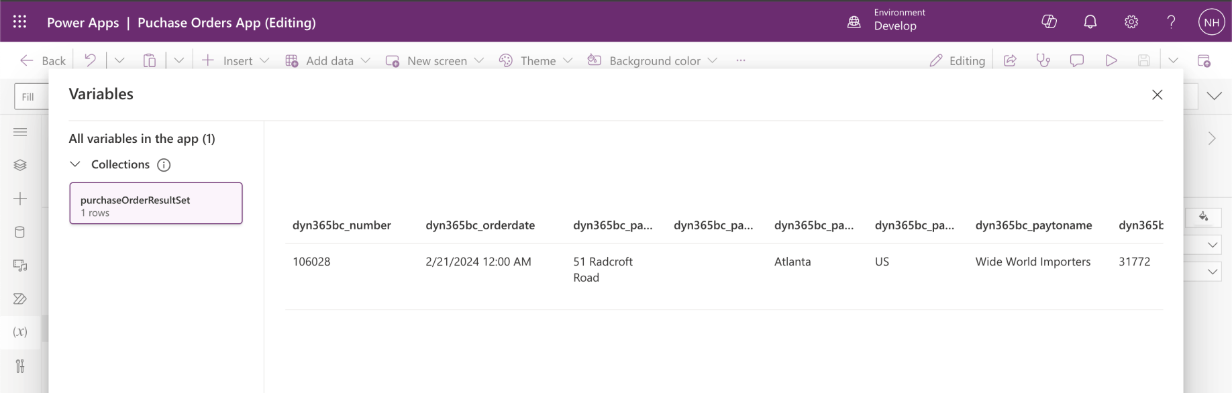1232x393 pixels.
Task: Preview the app with play icon
Action: point(1111,60)
